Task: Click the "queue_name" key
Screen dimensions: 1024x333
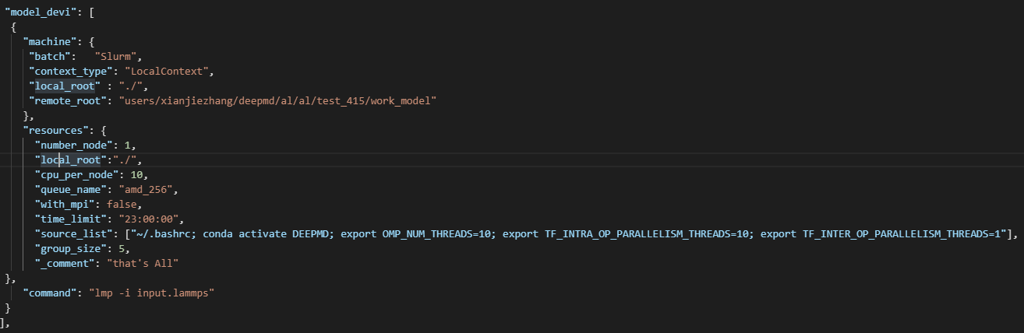Action: coord(71,189)
